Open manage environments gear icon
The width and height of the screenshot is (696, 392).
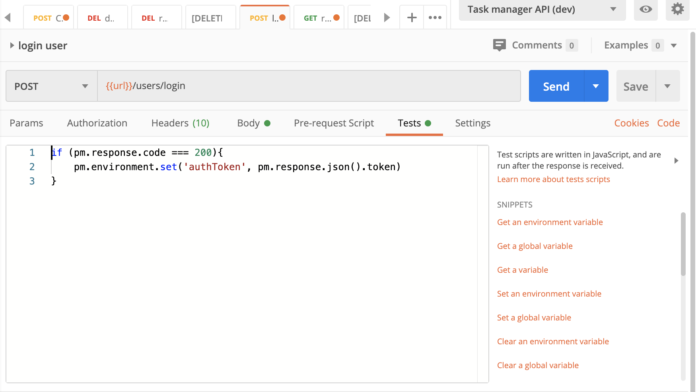[x=677, y=9]
